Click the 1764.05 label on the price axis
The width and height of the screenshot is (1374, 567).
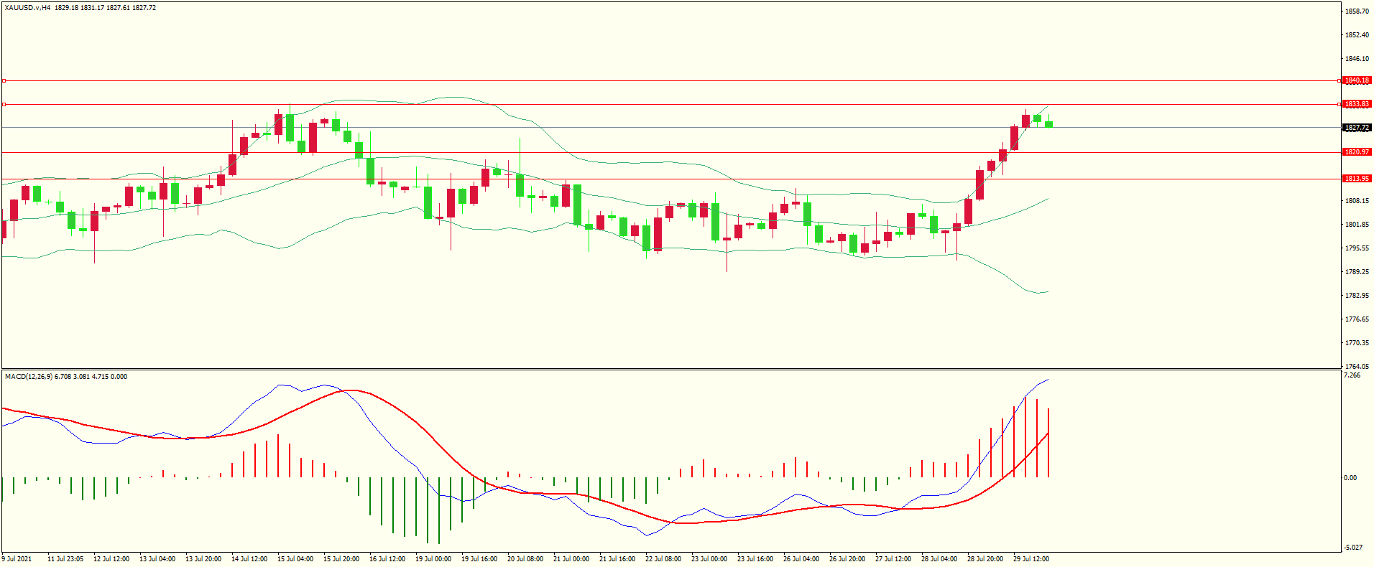(x=1357, y=366)
